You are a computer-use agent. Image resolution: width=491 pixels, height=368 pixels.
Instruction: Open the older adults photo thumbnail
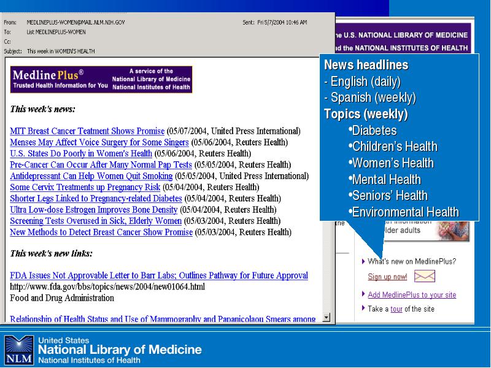point(454,231)
